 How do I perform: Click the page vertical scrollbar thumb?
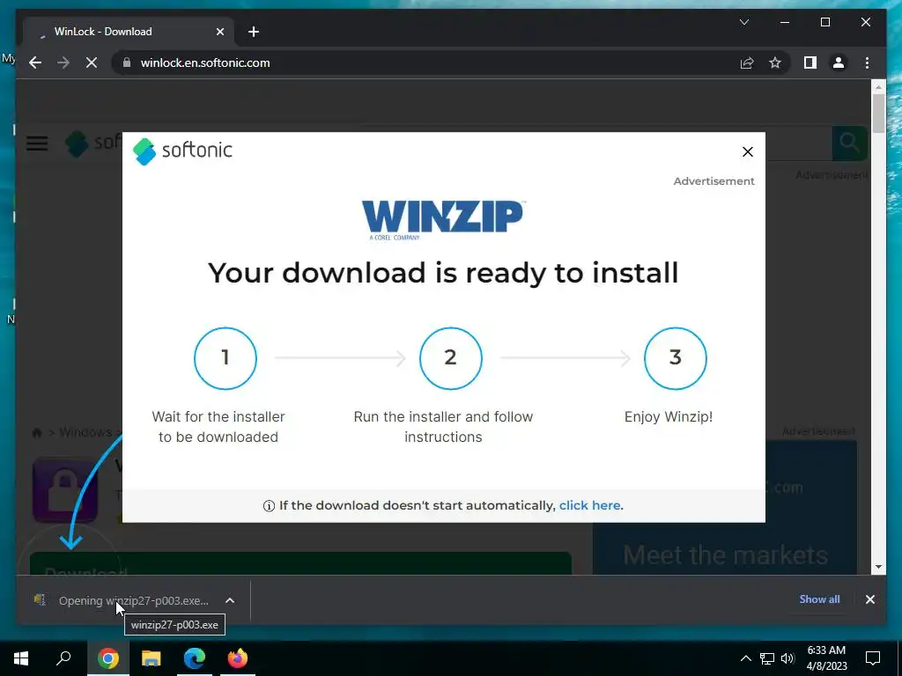pos(878,113)
